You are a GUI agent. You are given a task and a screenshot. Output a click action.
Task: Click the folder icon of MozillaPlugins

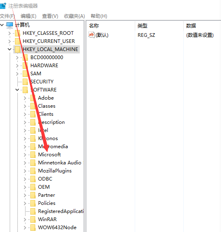[33, 171]
